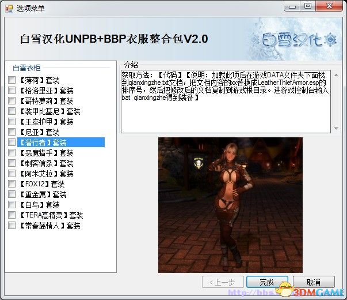Close the 选项菜单 window
Viewport: 347px width, 300px height.
click(329, 6)
